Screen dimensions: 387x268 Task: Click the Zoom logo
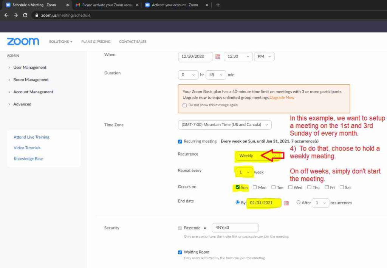pyautogui.click(x=23, y=42)
